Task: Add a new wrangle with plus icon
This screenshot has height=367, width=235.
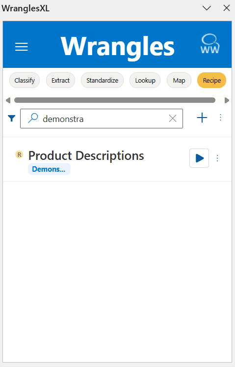Action: coord(202,118)
